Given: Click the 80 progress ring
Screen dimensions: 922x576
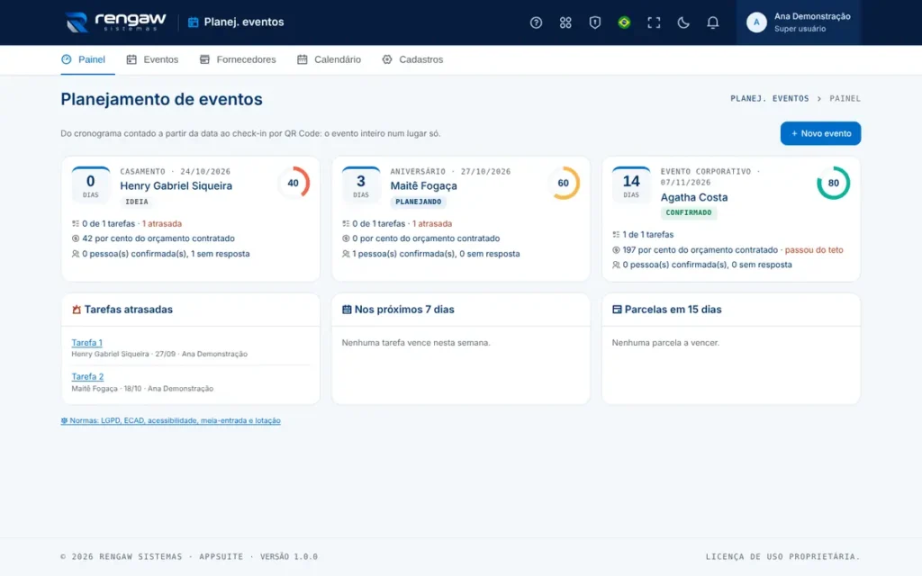Looking at the screenshot, I should point(833,183).
